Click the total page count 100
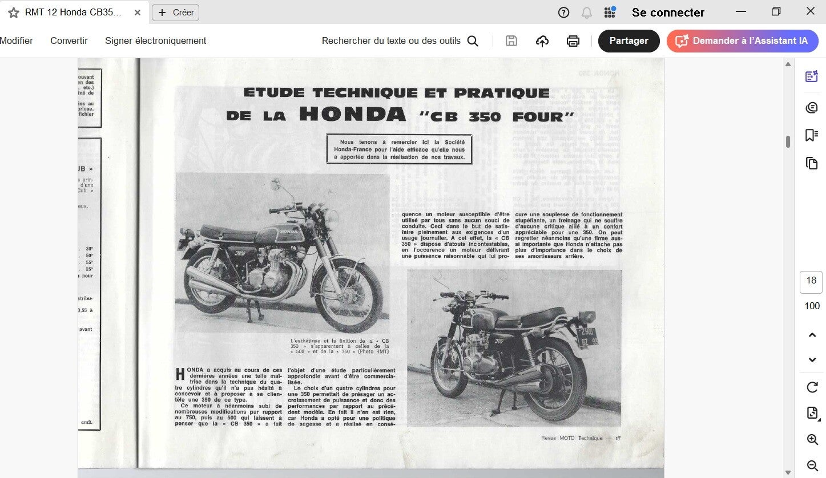The height and width of the screenshot is (478, 826). pos(812,306)
